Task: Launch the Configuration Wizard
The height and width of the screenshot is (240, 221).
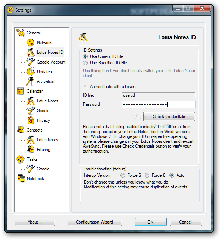Action: pos(95,222)
